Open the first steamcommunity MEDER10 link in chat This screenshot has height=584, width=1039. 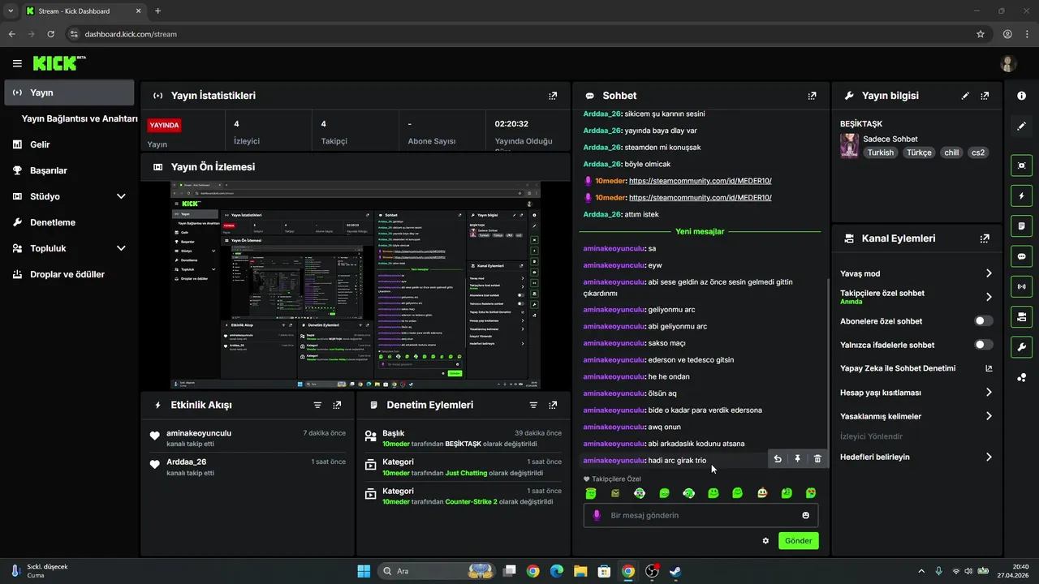click(x=700, y=181)
